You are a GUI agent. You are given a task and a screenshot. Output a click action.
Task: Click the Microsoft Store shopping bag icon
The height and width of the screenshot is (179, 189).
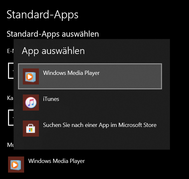pyautogui.click(x=31, y=129)
